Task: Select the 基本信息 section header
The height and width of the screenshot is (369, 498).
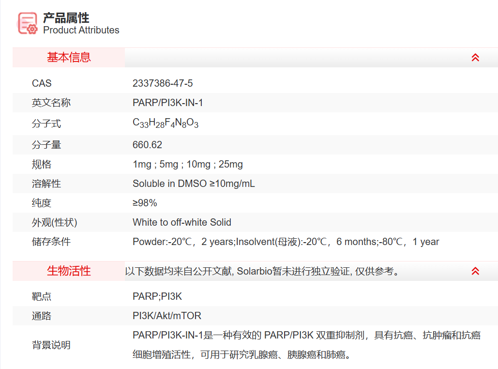Action: click(69, 58)
